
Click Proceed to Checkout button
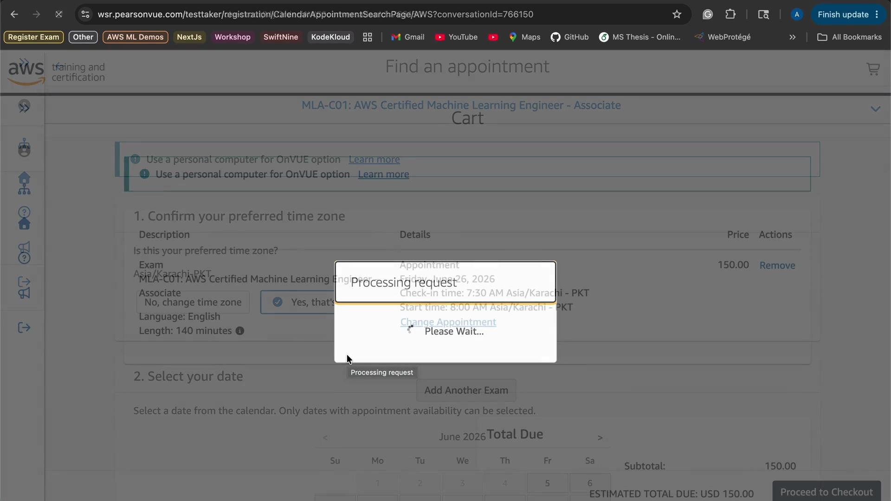(826, 492)
